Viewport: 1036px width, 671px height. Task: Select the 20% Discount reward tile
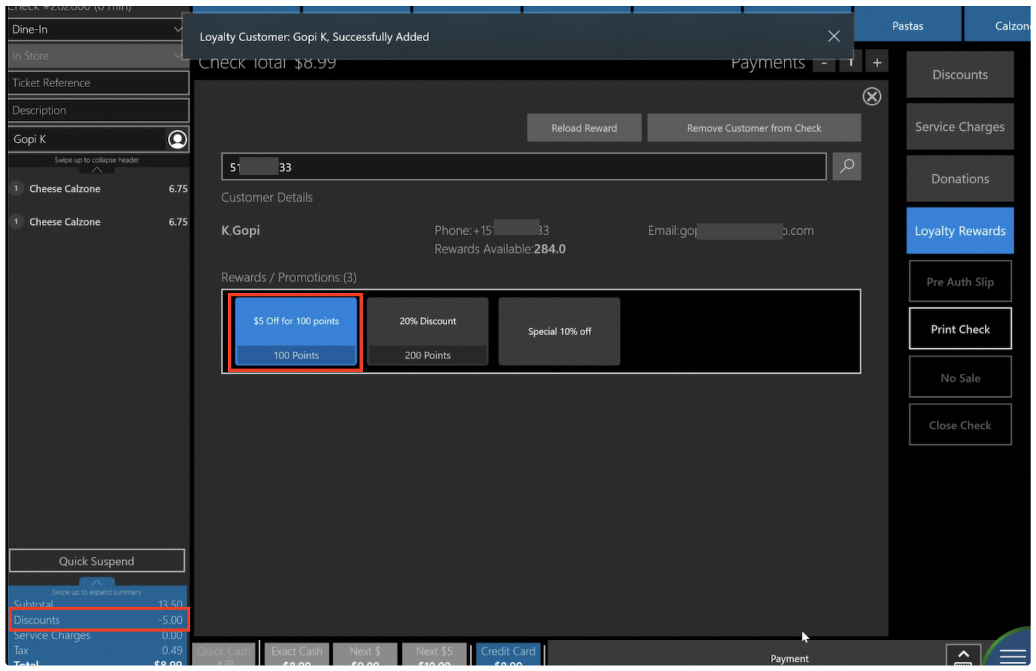coord(428,331)
